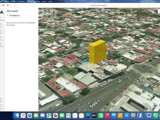
Task: Open Music from the Dock
Action: click(x=107, y=116)
